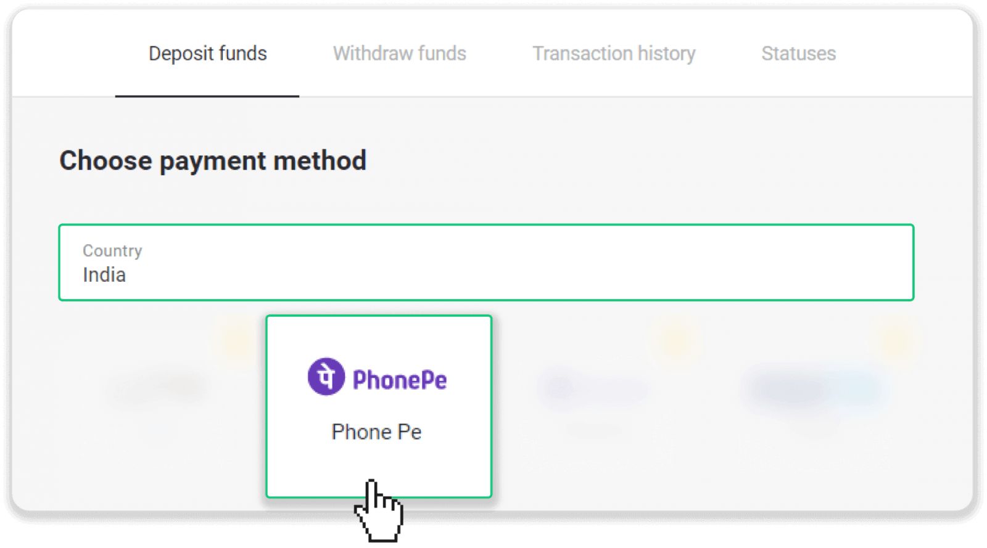
Task: Open the Transaction history tab
Action: 614,54
